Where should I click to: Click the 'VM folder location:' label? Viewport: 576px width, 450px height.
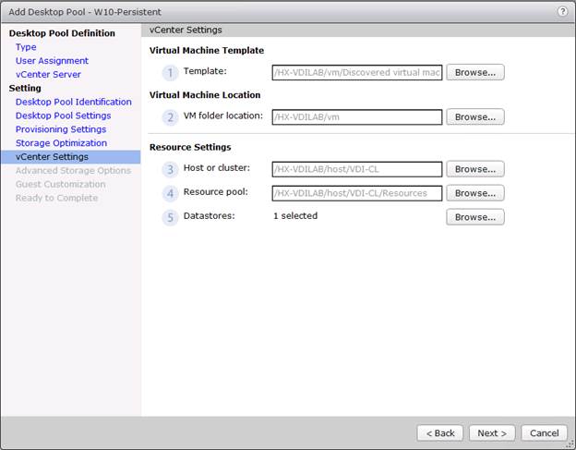point(223,116)
